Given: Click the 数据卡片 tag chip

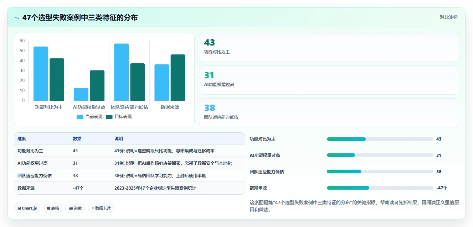Looking at the screenshot, I should click(101, 208).
